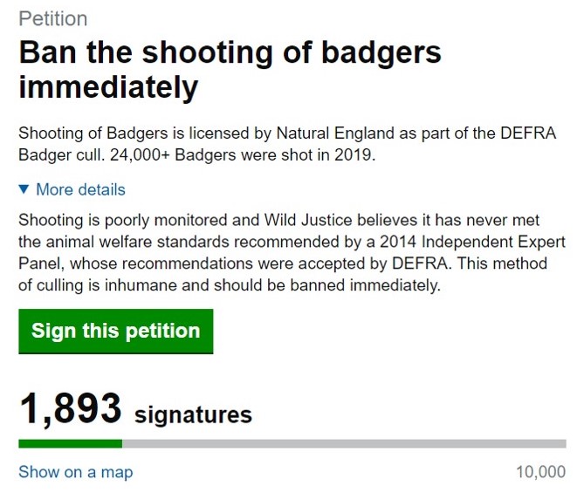Image resolution: width=584 pixels, height=493 pixels.
Task: Collapse the More details disclosure triangle
Action: point(24,189)
